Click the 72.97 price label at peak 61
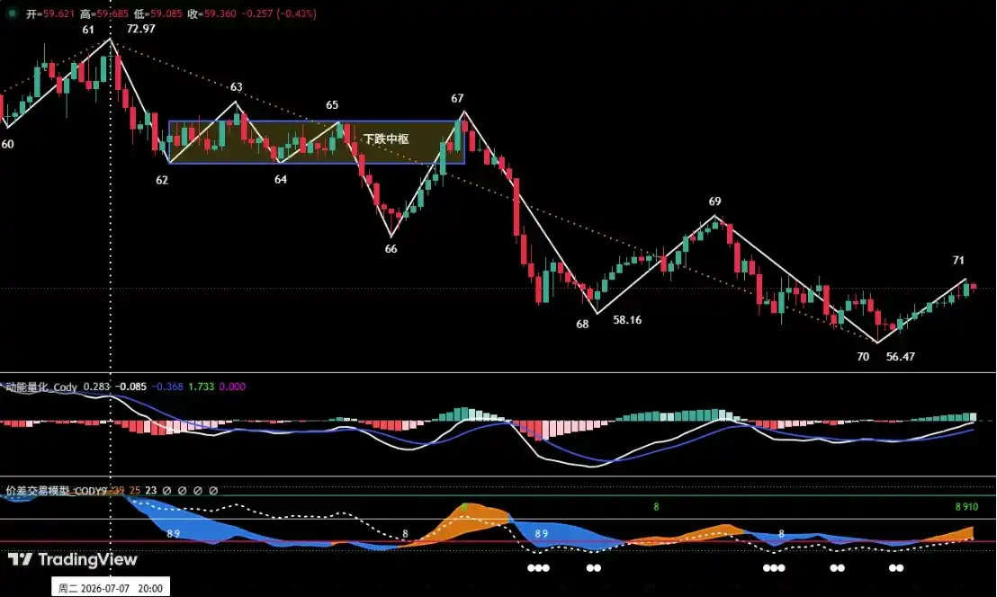 (140, 29)
